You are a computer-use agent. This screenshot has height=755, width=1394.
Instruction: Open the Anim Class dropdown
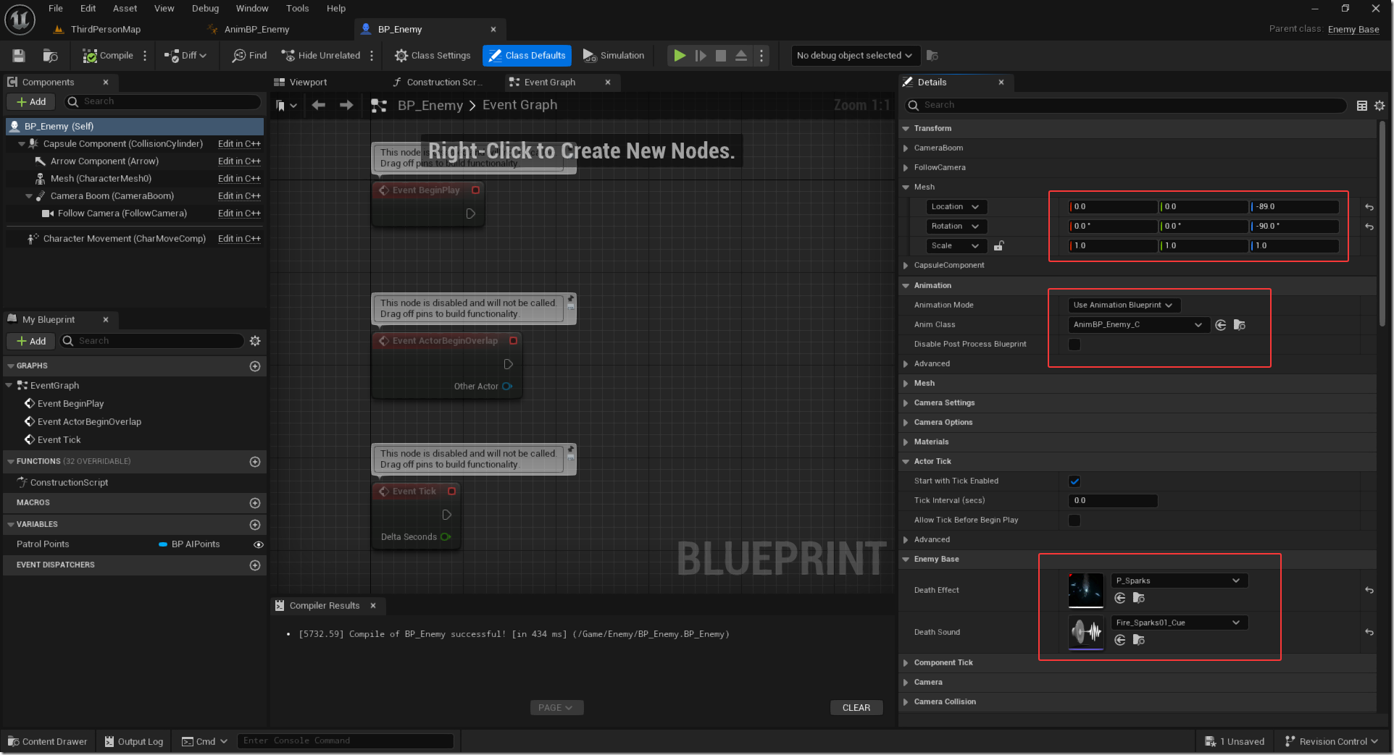(x=1138, y=325)
